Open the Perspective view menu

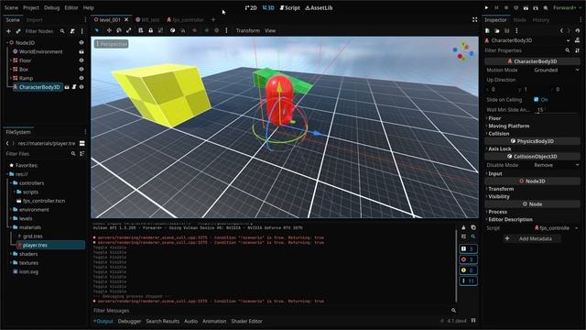(112, 44)
